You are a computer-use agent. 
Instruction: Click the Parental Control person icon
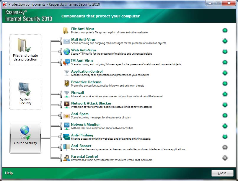[67, 158]
